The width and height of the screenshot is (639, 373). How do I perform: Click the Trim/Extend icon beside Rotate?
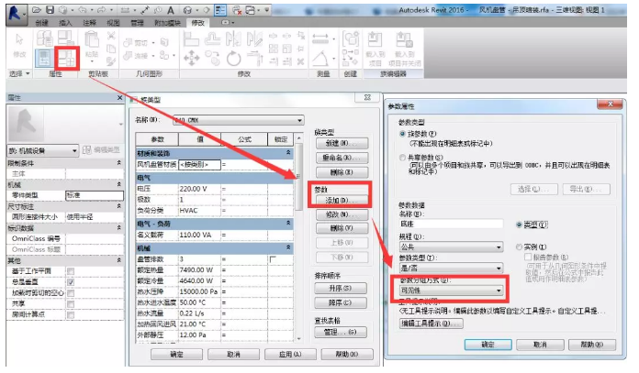pos(254,59)
